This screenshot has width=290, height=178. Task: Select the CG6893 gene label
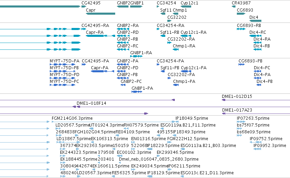coord(245,10)
